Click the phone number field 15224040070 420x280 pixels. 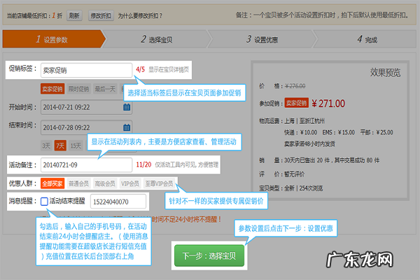[x=118, y=202]
